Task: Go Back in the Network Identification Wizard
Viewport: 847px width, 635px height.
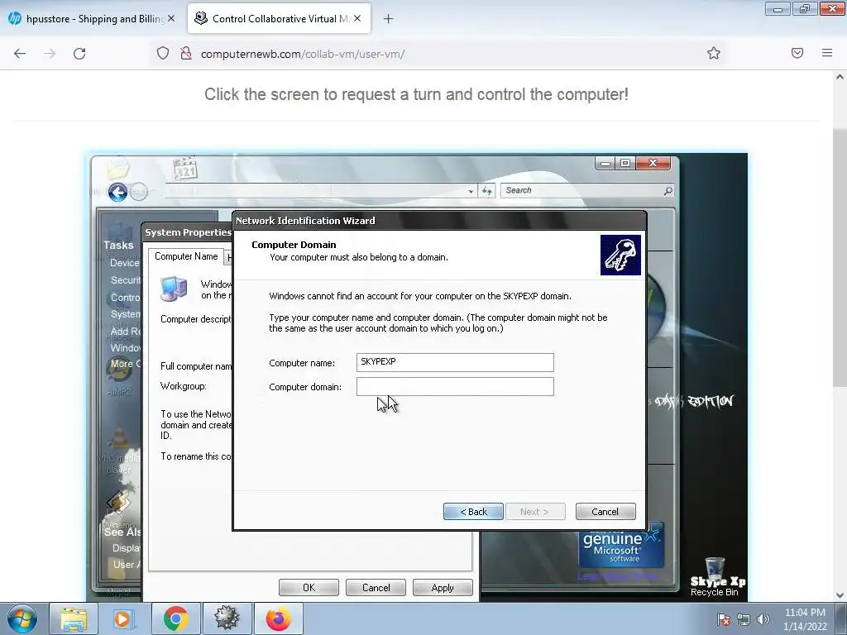Action: coord(473,511)
